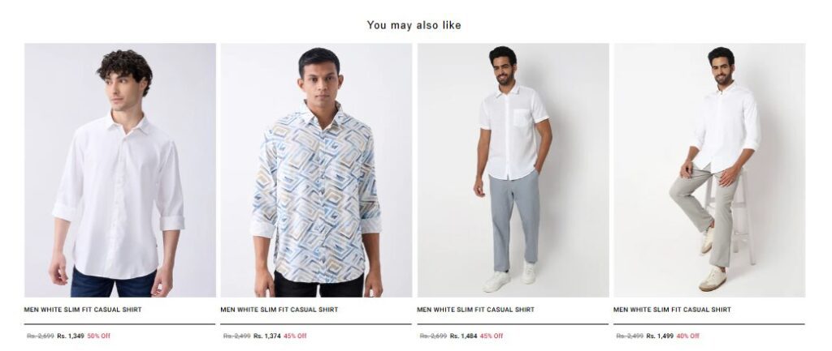Click the You may also like heading
This screenshot has width=832, height=351.
pyautogui.click(x=414, y=25)
